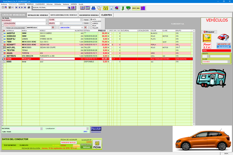Image resolution: width=233 pixels, height=155 pixels.
Task: Click the FICHA driver card icon
Action: click(97, 145)
